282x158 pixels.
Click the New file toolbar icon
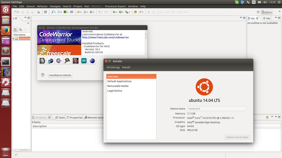tap(16, 12)
